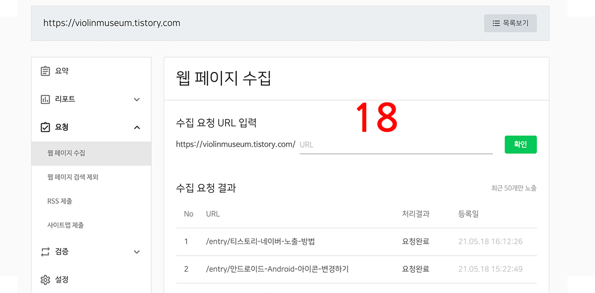
Task: Click the 목록보기 button
Action: (511, 23)
